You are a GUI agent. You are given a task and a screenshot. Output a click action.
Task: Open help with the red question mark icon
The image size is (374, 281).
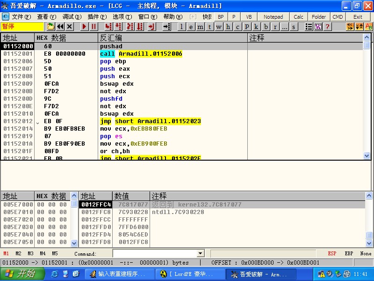tap(328, 27)
